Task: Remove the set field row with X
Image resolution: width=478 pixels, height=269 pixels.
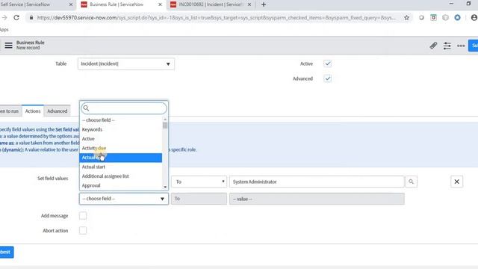Action: click(456, 182)
